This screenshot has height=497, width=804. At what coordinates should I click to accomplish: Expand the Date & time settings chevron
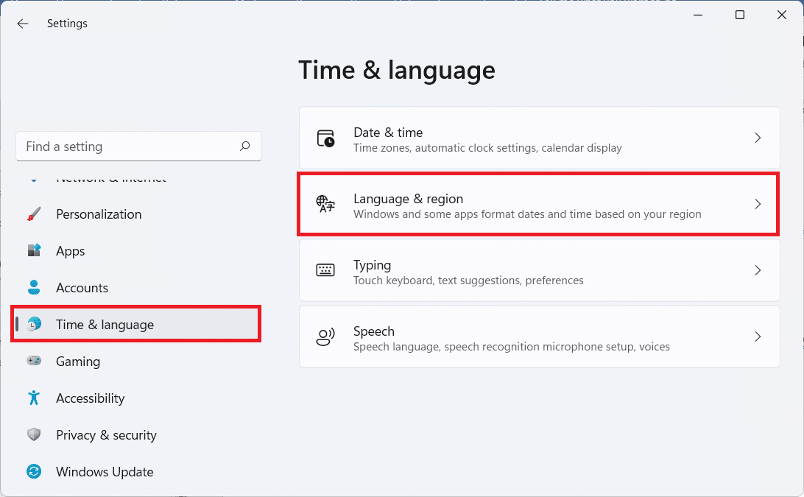758,138
